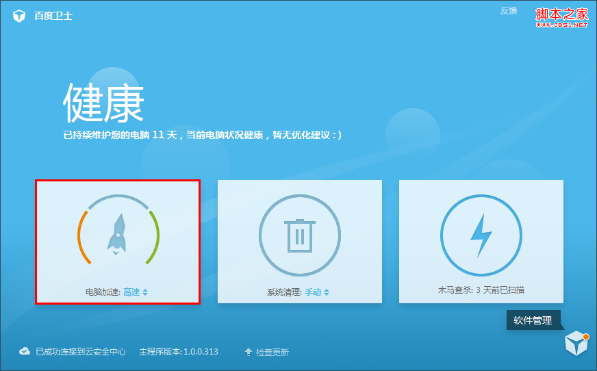
Task: Click the 百度卫士 title text
Action: tap(53, 16)
